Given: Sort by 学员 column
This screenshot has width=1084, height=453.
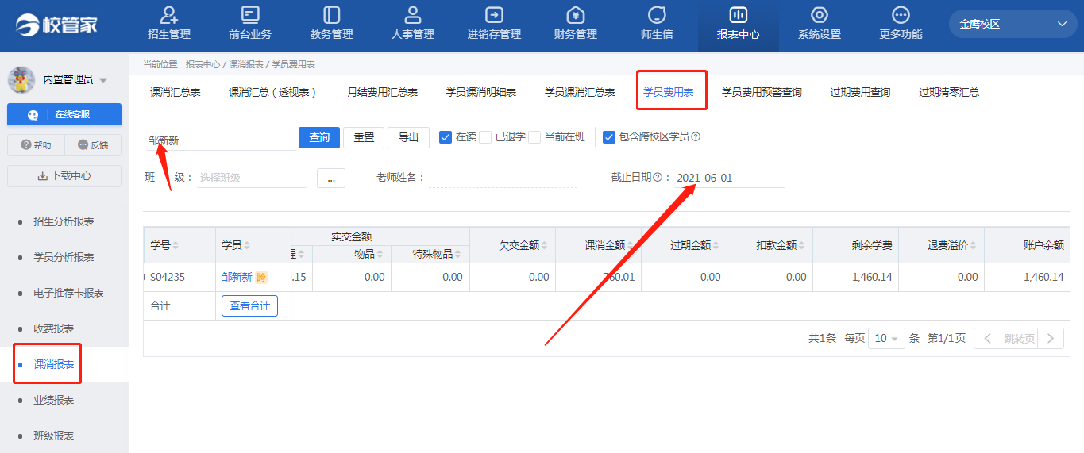Looking at the screenshot, I should coord(246,245).
